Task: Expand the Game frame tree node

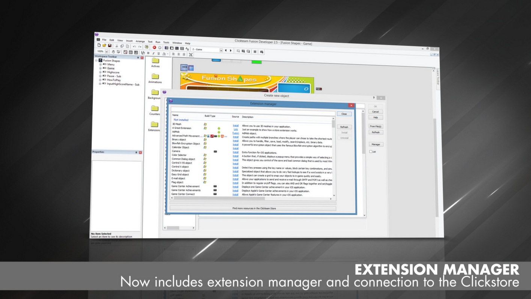Action: click(100, 68)
